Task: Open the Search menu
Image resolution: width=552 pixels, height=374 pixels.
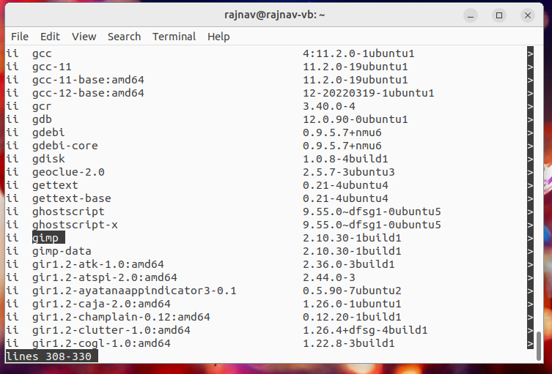Action: coord(124,37)
